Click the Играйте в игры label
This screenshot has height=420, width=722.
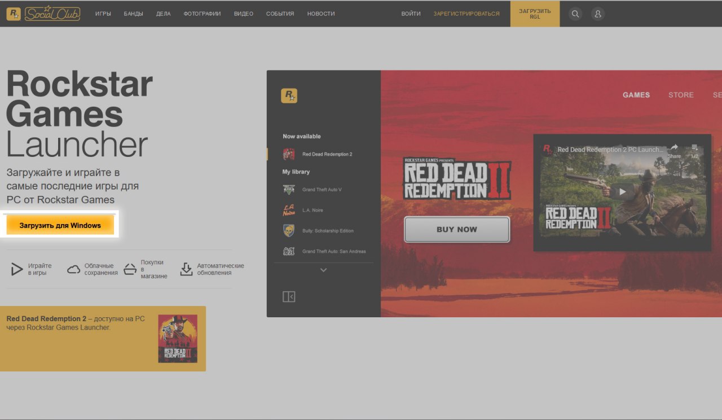point(39,269)
